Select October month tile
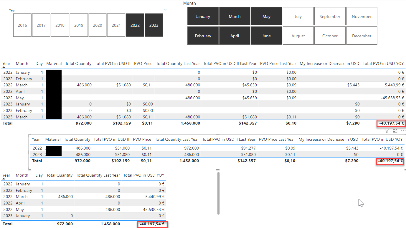The image size is (406, 228). (330, 36)
